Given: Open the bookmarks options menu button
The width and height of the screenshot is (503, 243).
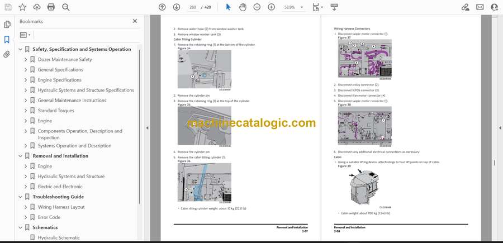Looking at the screenshot, I should tap(25, 35).
